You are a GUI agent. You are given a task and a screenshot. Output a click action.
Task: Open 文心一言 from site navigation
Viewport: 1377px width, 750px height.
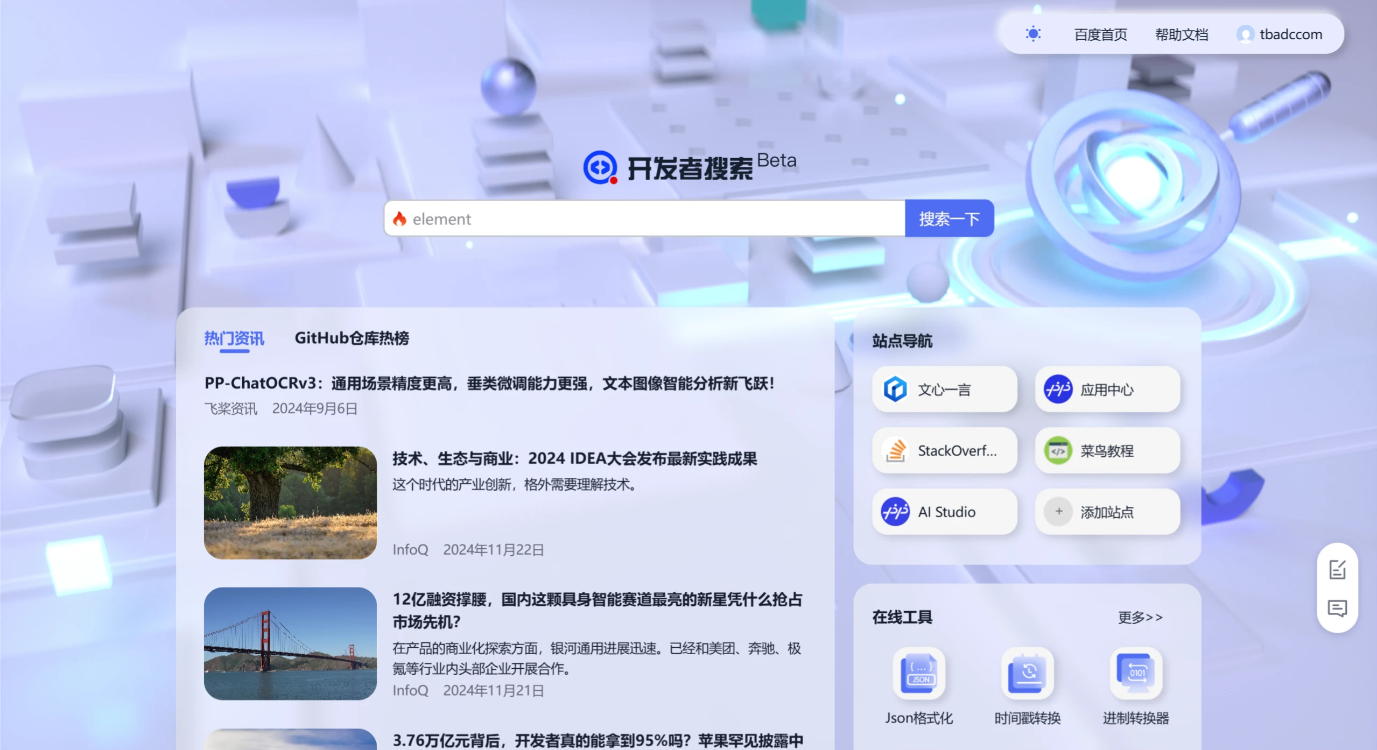click(944, 389)
